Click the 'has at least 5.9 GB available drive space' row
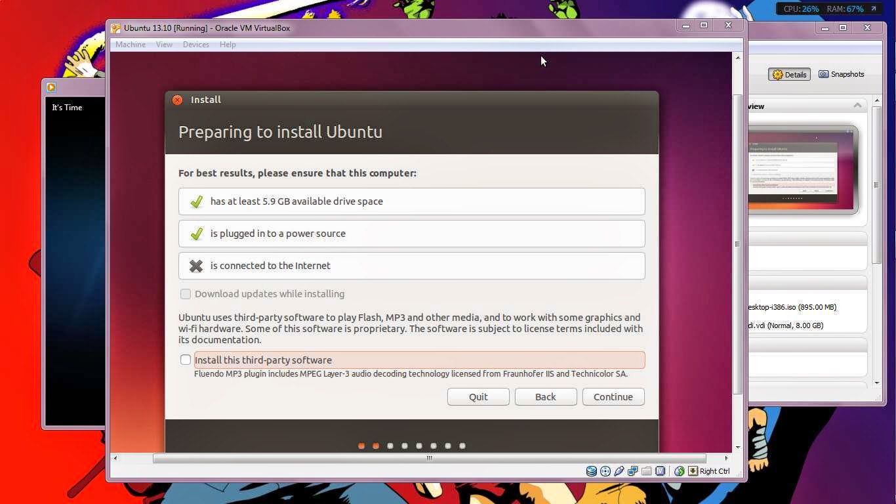Viewport: 896px width, 504px height. tap(412, 201)
